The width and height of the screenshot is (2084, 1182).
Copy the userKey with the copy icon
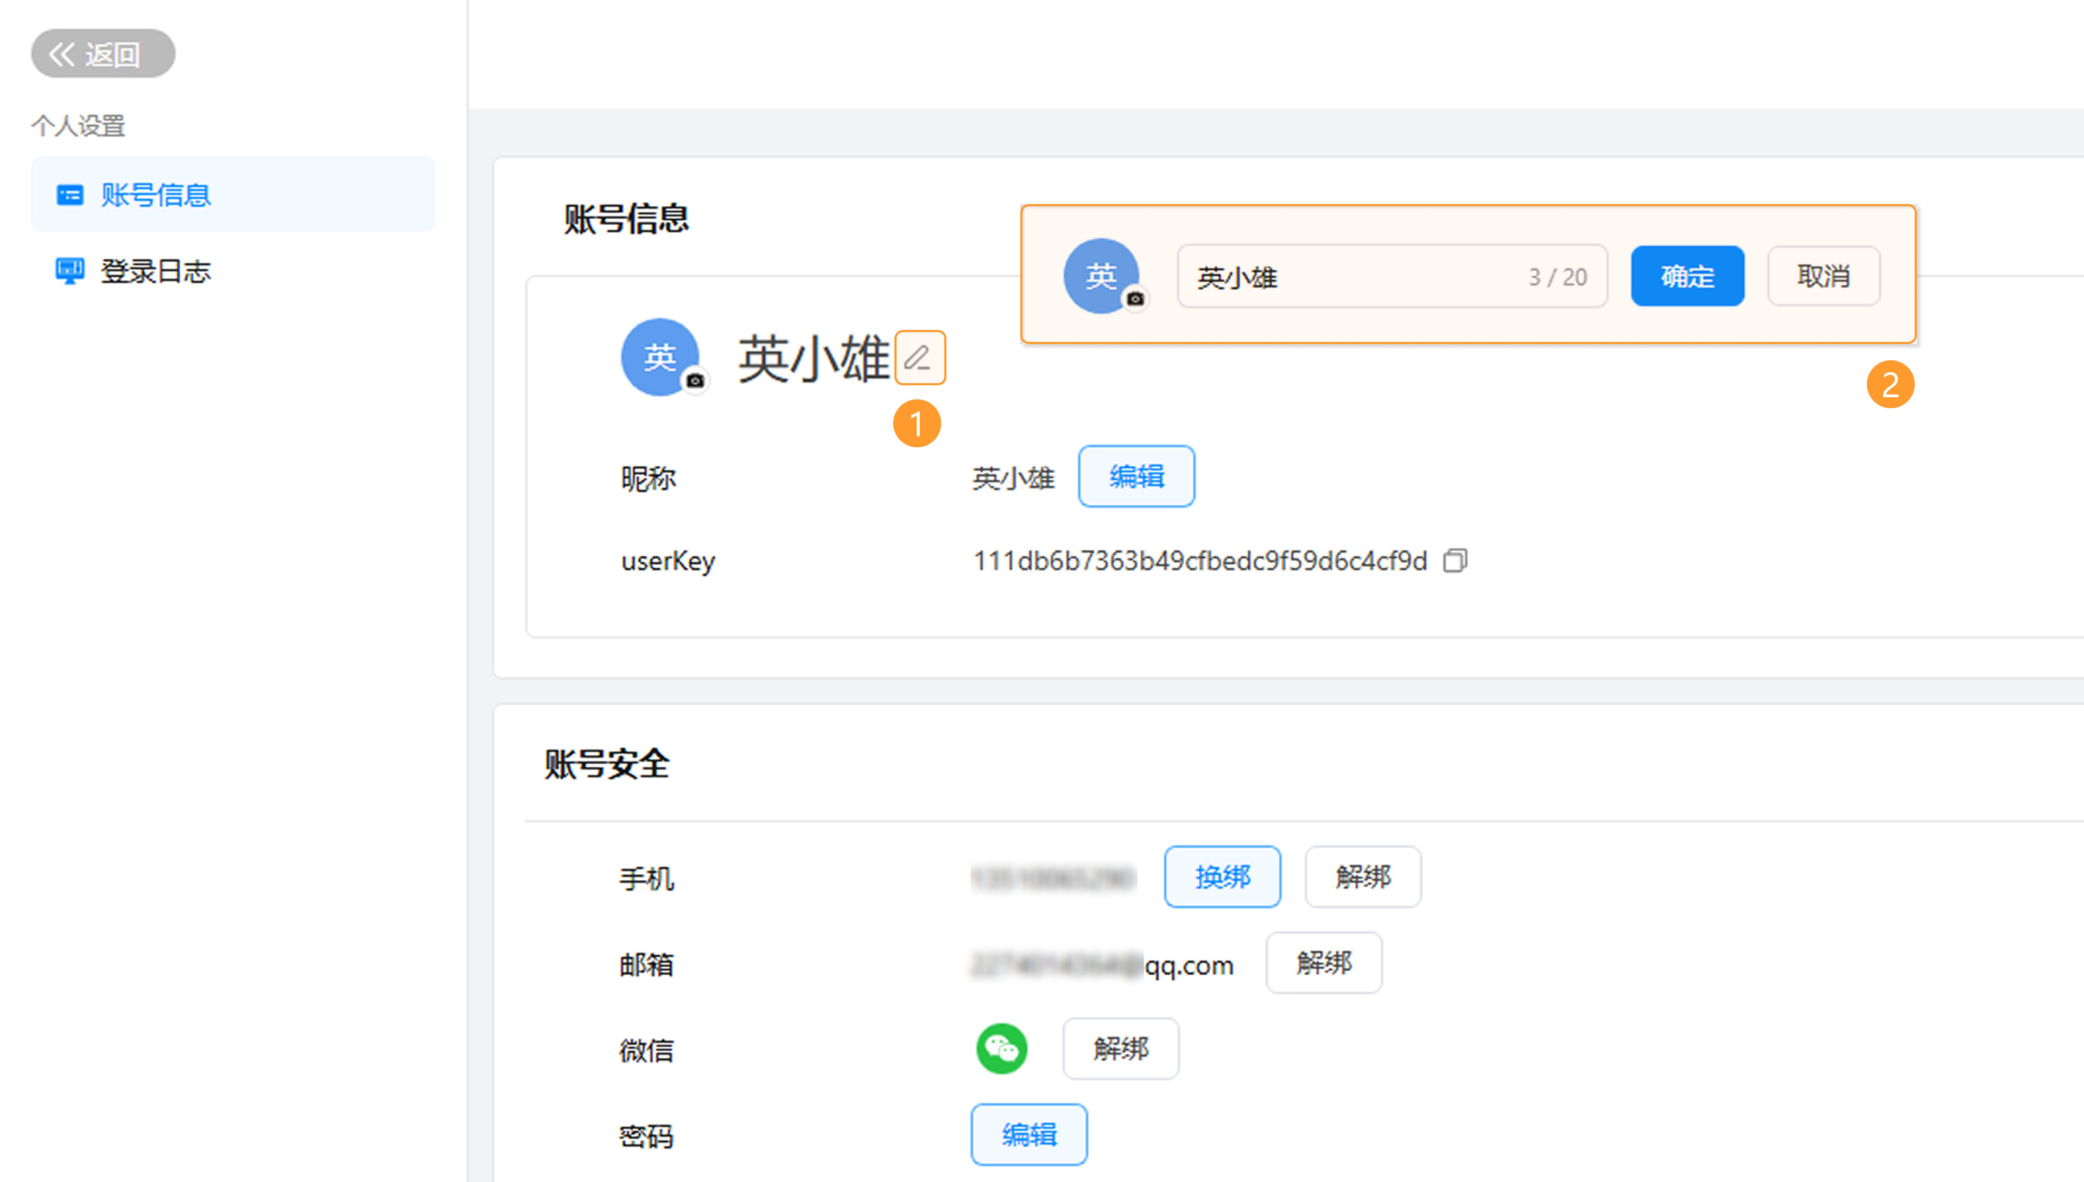[x=1455, y=560]
